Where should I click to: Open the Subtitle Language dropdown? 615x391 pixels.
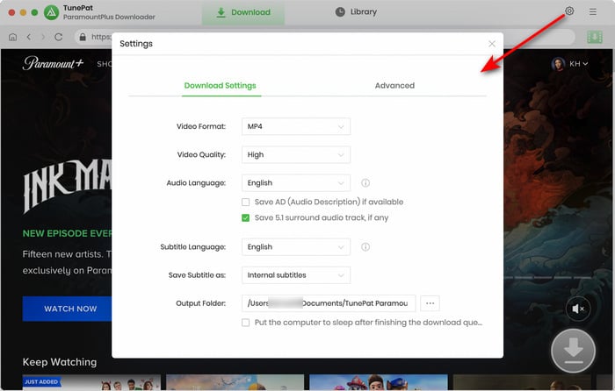[296, 247]
